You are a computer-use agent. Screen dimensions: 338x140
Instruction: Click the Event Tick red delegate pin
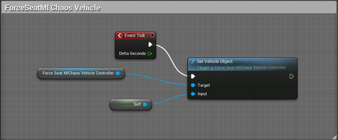152,35
